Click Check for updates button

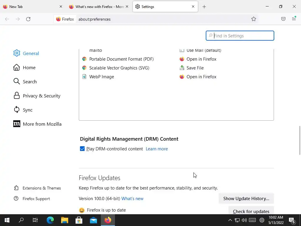tap(251, 211)
